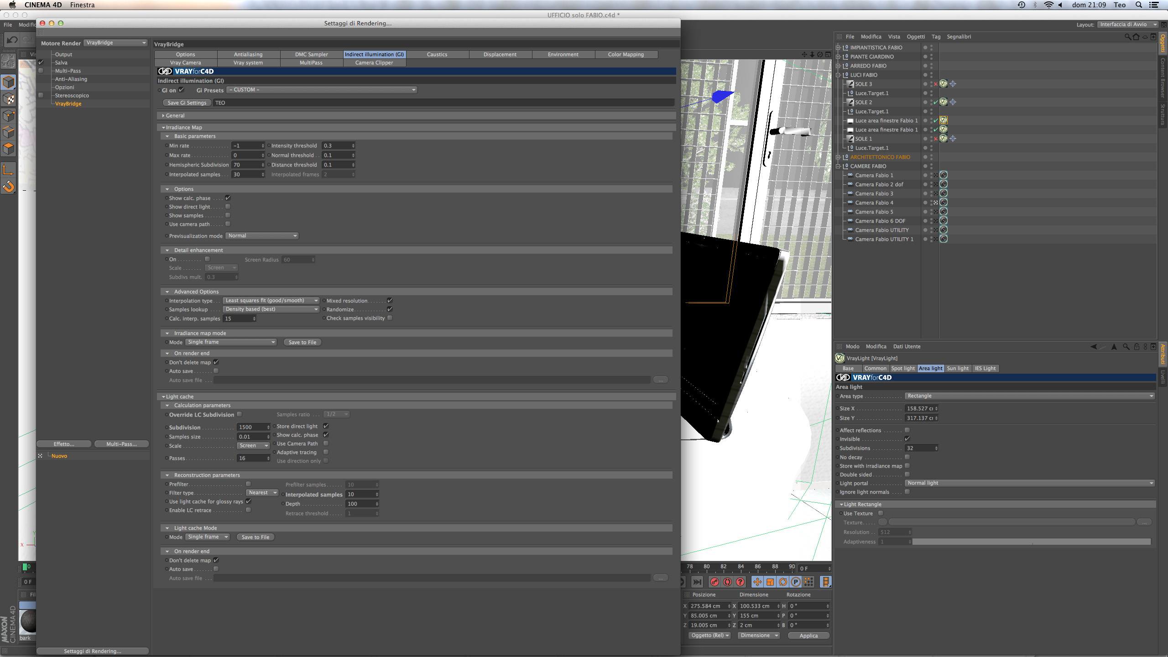The image size is (1168, 657).
Task: Open the Color Mapping tab
Action: coord(626,54)
